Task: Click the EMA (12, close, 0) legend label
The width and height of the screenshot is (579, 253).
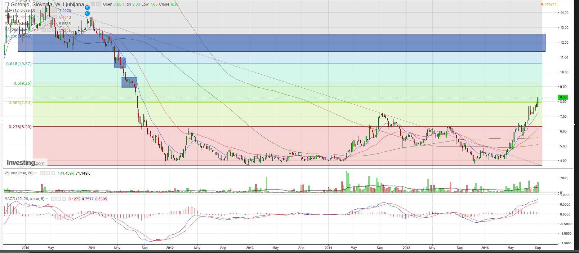Action: [x=20, y=11]
